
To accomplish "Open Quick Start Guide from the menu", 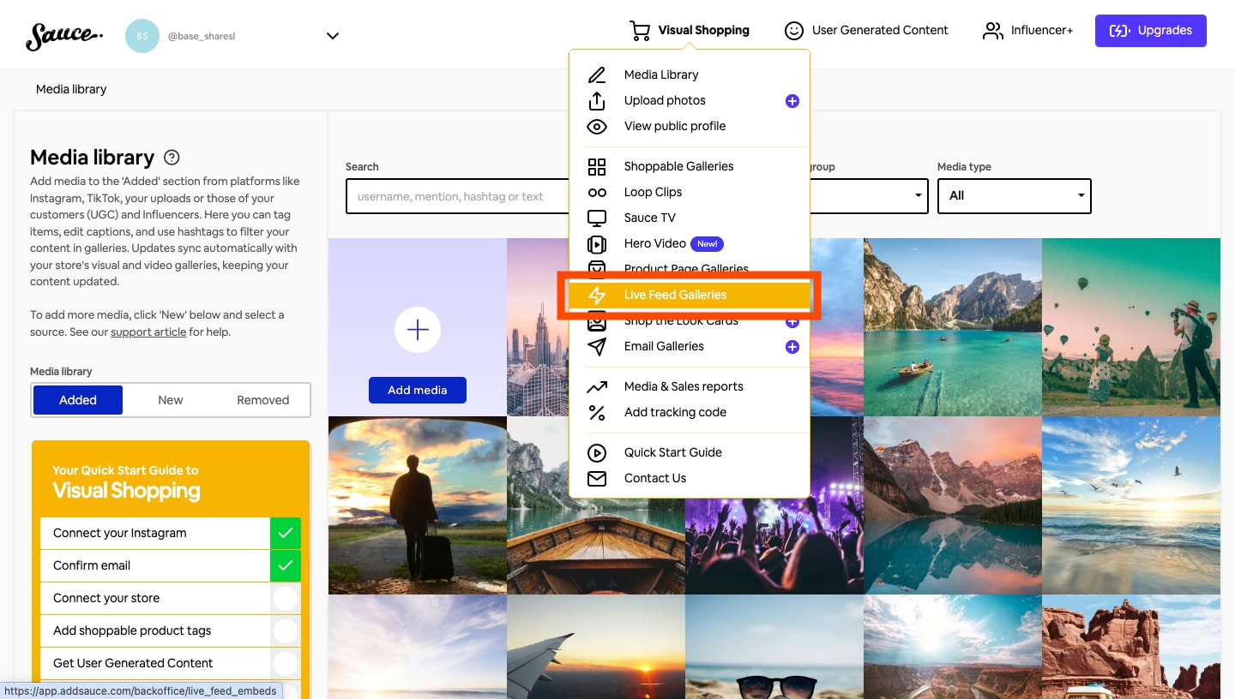I will pyautogui.click(x=673, y=452).
